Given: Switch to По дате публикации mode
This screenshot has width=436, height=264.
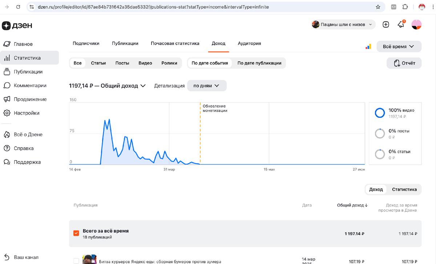Looking at the screenshot, I should pos(259,63).
